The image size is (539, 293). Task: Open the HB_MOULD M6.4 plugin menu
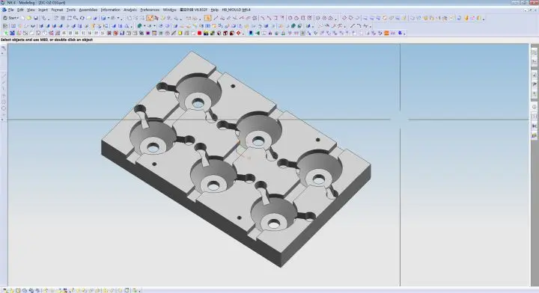tap(236, 10)
